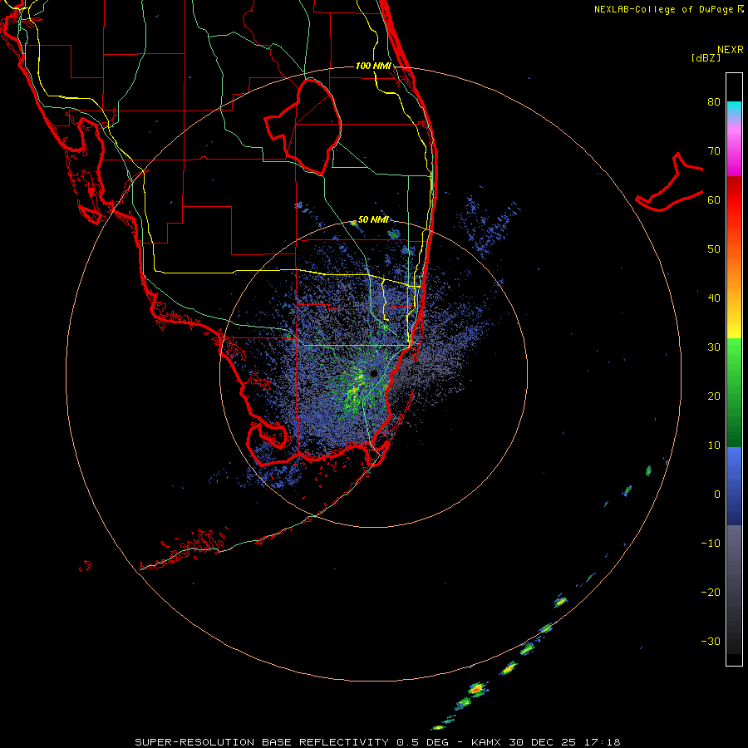Click the green band of the reflectivity color bar
The width and height of the screenshot is (748, 748).
pyautogui.click(x=734, y=392)
